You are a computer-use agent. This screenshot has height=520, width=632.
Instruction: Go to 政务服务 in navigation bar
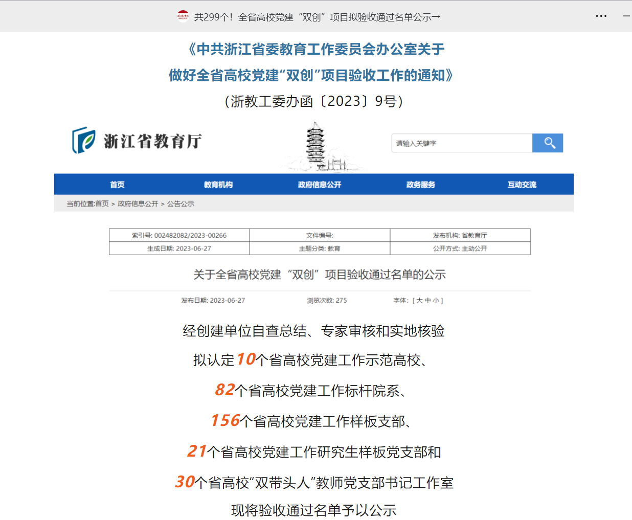(x=421, y=185)
